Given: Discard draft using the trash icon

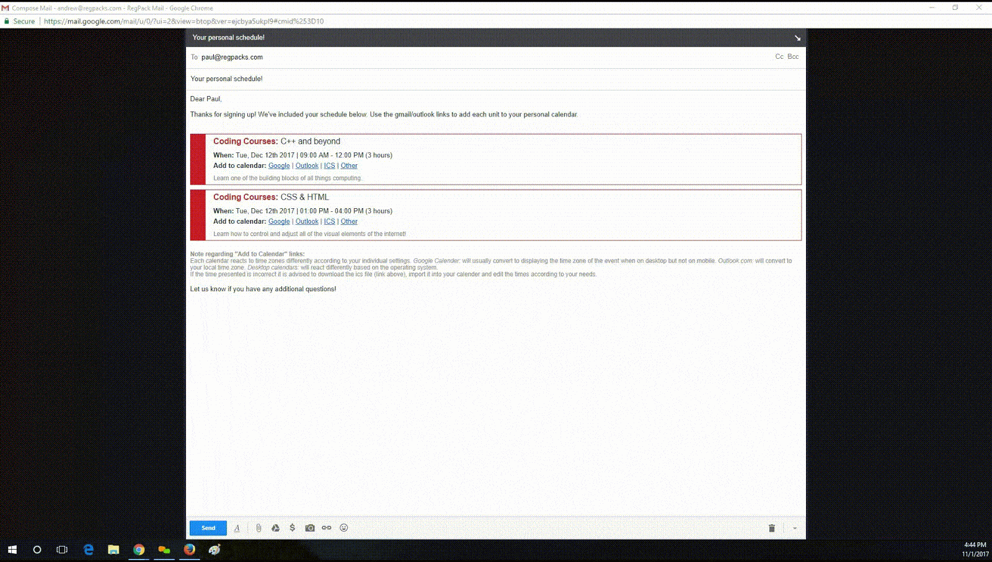Looking at the screenshot, I should click(x=772, y=528).
